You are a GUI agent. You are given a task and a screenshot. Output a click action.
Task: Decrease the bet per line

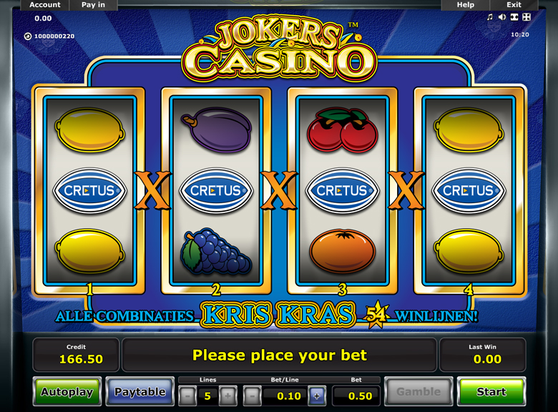click(253, 396)
